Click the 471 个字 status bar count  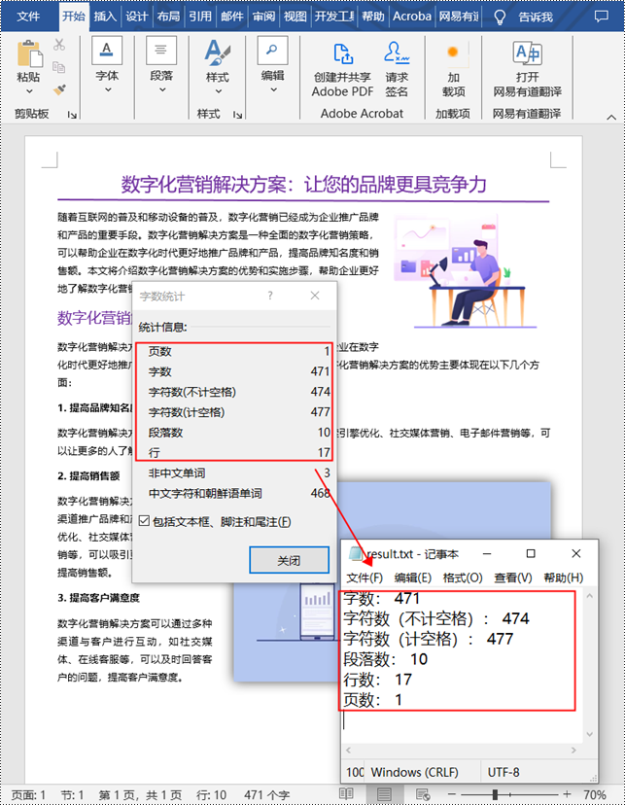(x=267, y=794)
